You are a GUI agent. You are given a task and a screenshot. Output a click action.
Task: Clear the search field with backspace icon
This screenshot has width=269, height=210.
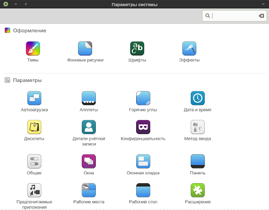[261, 16]
